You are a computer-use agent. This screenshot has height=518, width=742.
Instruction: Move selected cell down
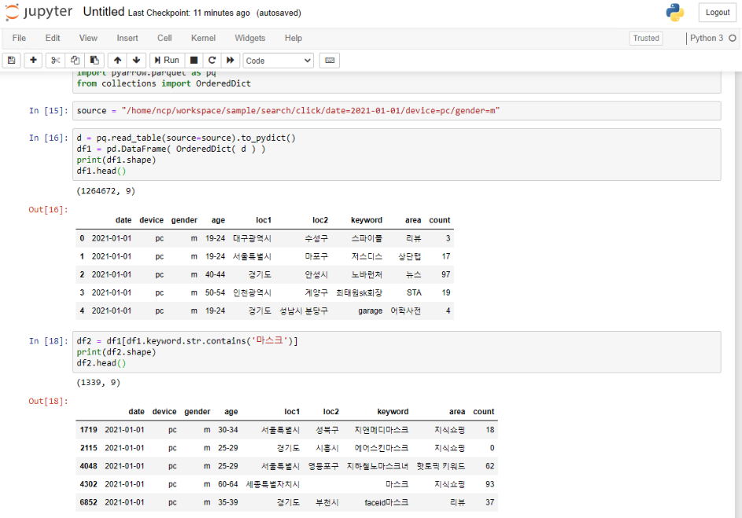136,61
